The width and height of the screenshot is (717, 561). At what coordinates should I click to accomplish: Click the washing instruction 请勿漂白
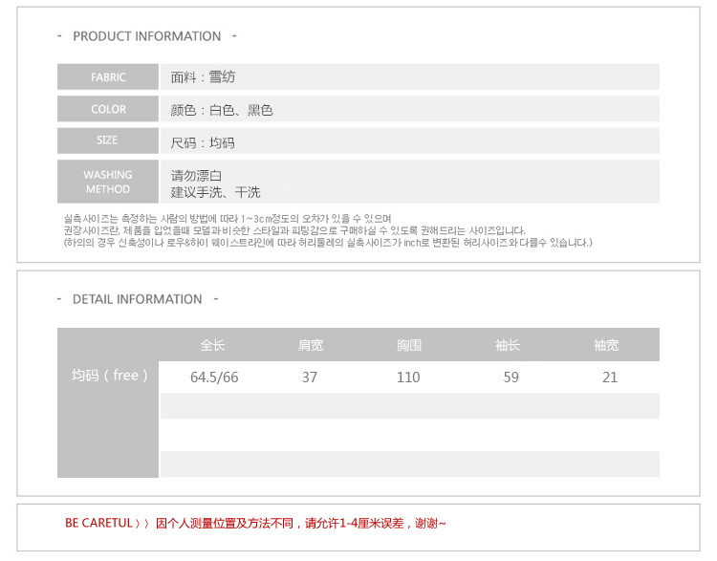coord(197,176)
